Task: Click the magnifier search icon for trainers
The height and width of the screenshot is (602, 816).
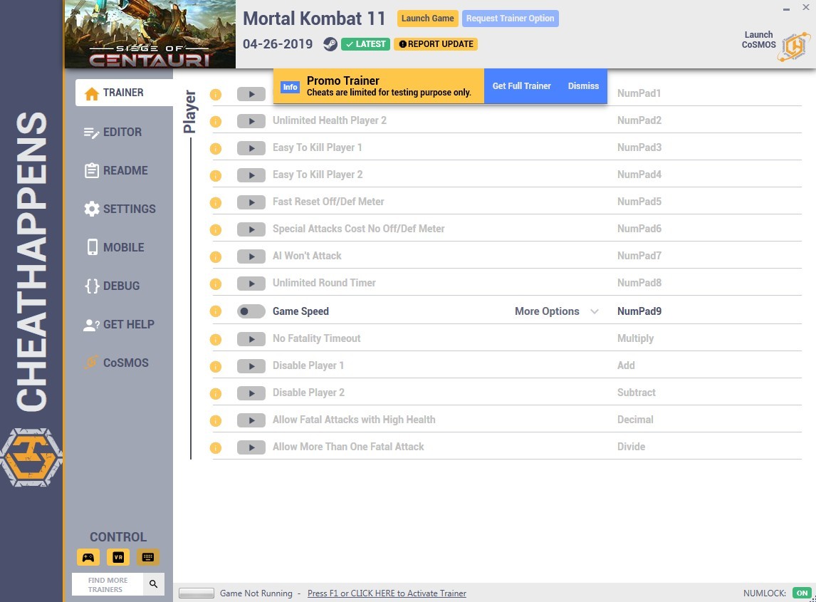Action: pos(154,583)
